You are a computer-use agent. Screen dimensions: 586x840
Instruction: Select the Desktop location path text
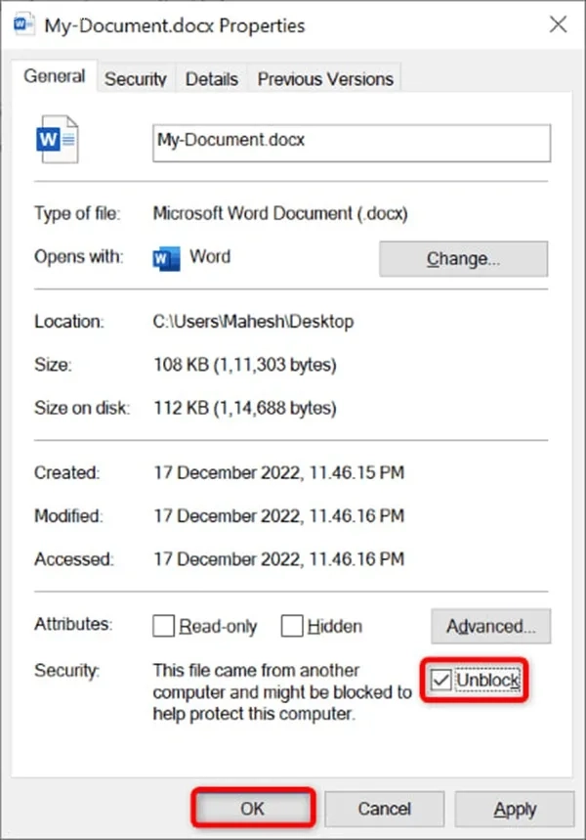[254, 321]
